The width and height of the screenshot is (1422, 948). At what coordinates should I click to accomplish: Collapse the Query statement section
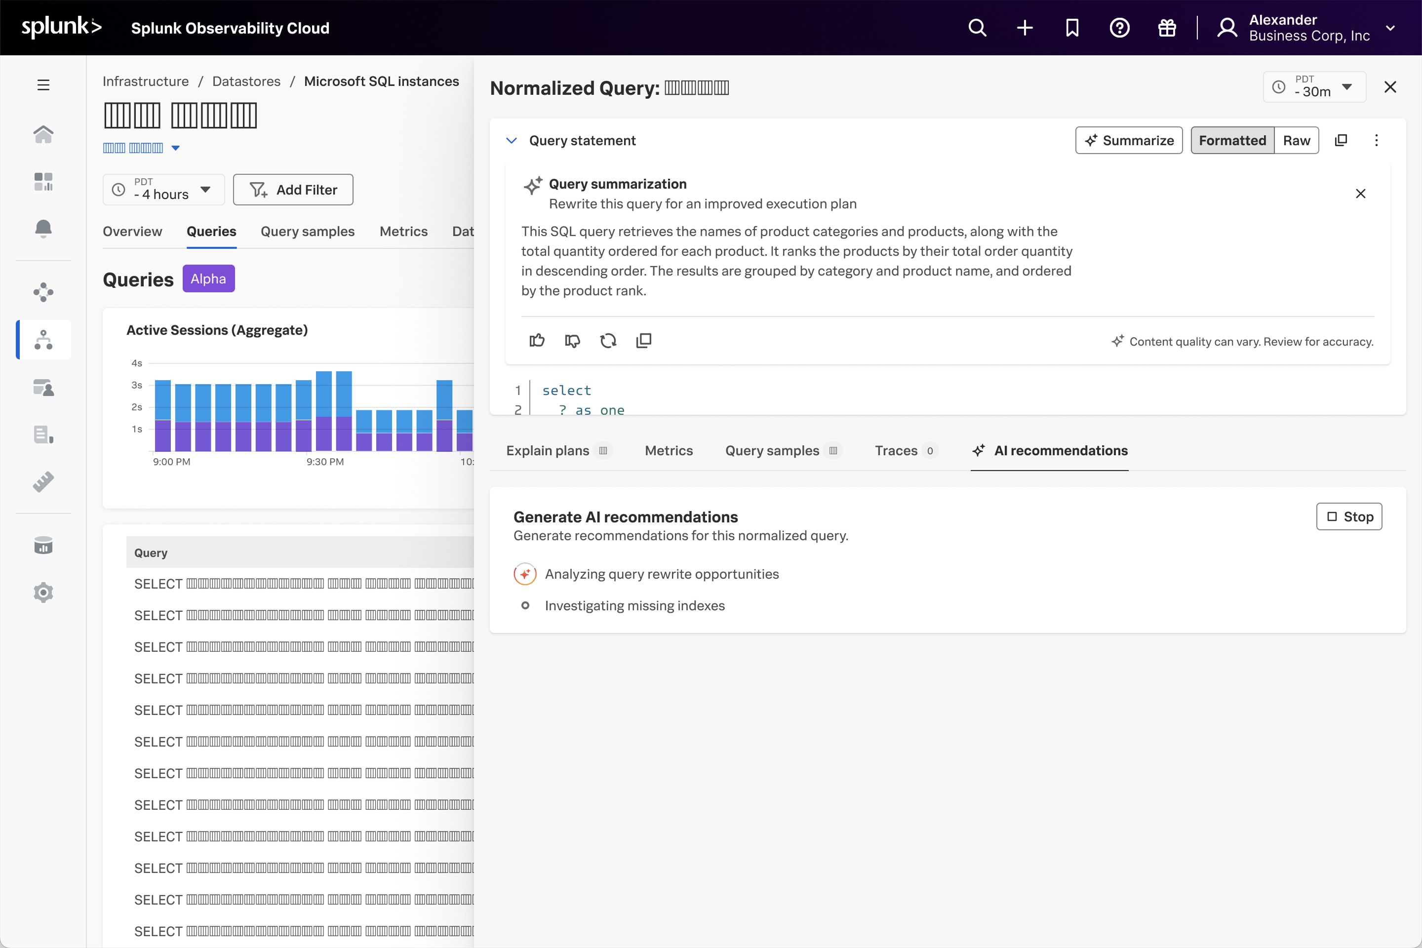[x=512, y=140]
